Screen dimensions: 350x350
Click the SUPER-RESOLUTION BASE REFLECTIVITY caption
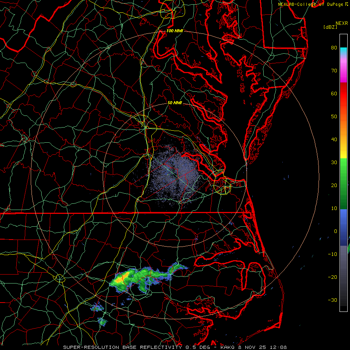(122, 347)
